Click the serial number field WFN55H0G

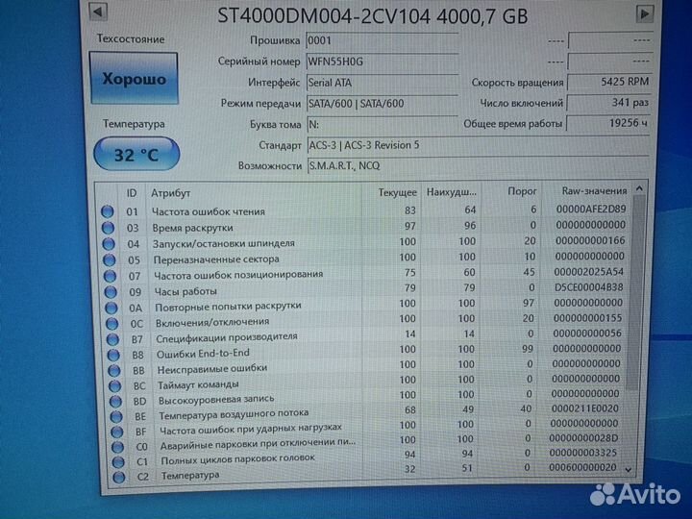click(x=383, y=62)
